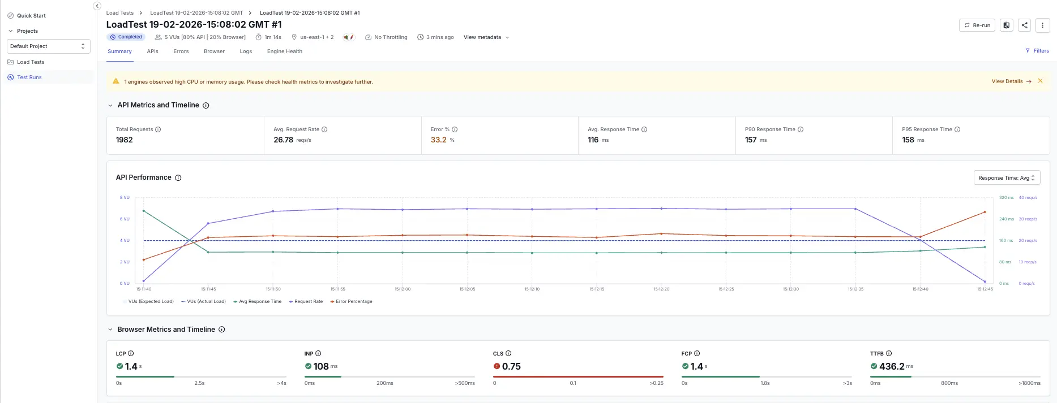Click the browser types icon in the run header
The width and height of the screenshot is (1057, 403).
pos(349,37)
